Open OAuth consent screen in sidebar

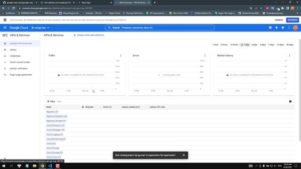click(20, 62)
